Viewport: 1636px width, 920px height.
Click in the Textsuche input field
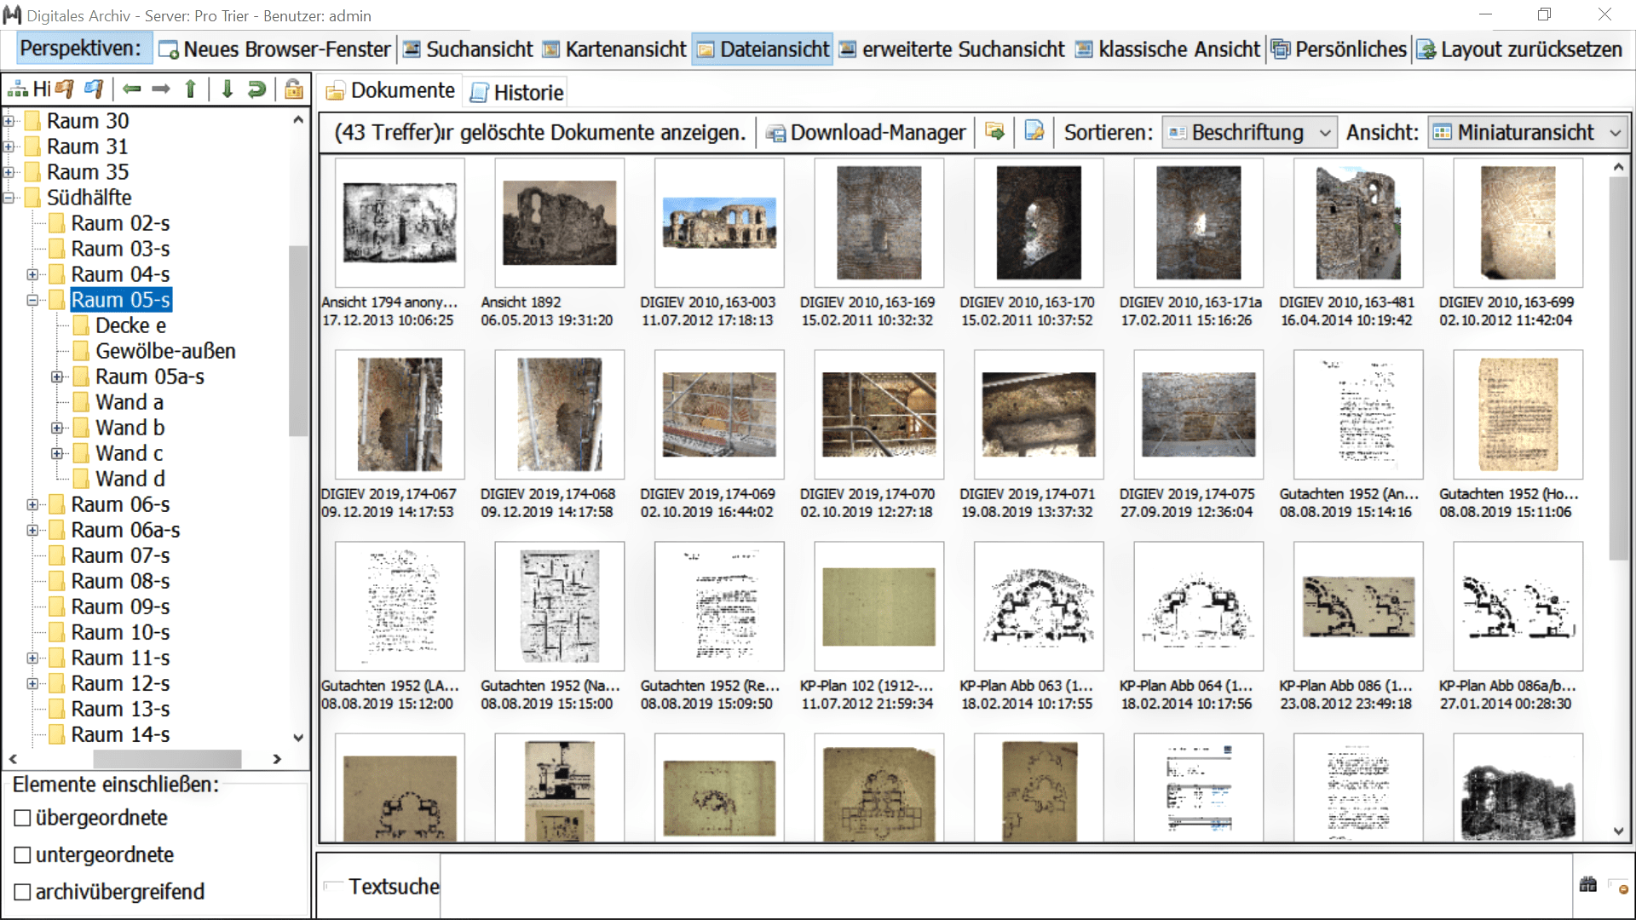tap(1005, 886)
